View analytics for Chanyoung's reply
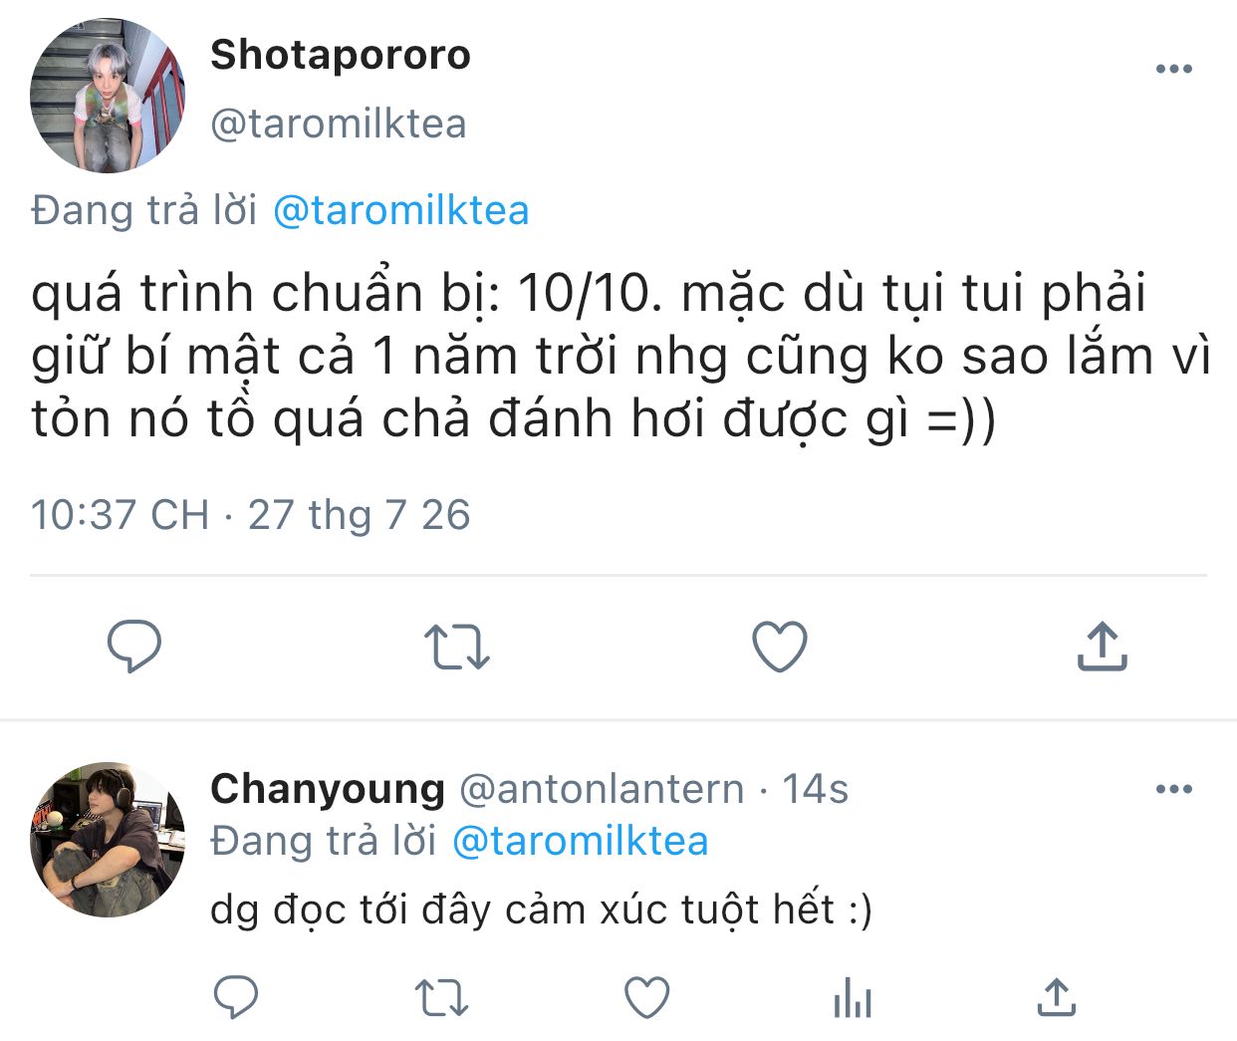The height and width of the screenshot is (1041, 1237). pyautogui.click(x=853, y=997)
